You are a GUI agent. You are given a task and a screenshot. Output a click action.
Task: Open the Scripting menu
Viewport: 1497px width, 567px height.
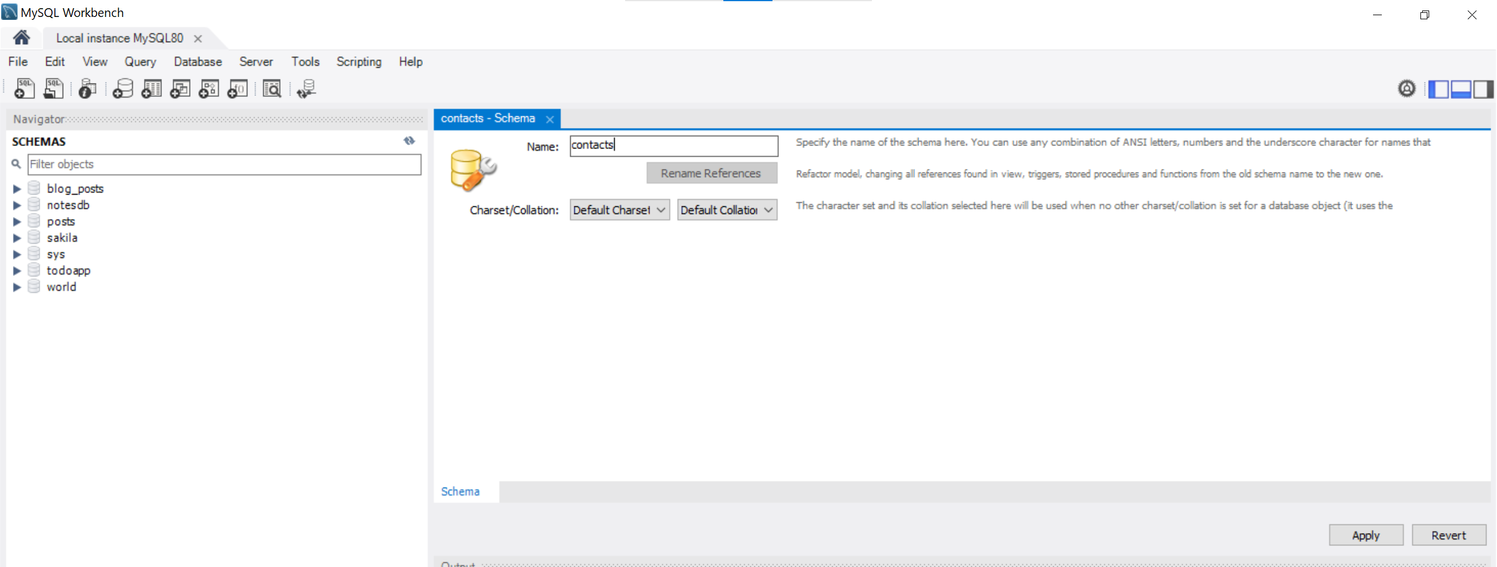(359, 61)
